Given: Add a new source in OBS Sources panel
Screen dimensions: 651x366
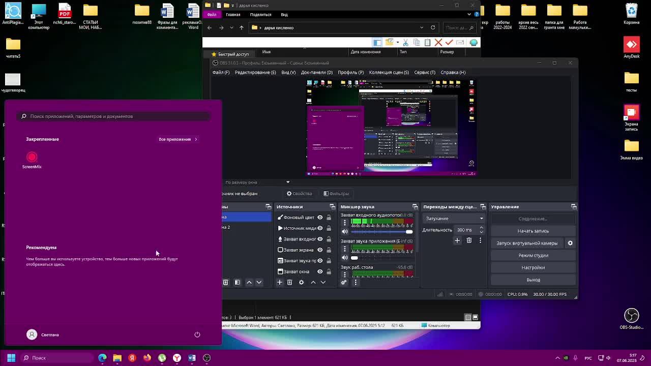Looking at the screenshot, I should tap(279, 282).
